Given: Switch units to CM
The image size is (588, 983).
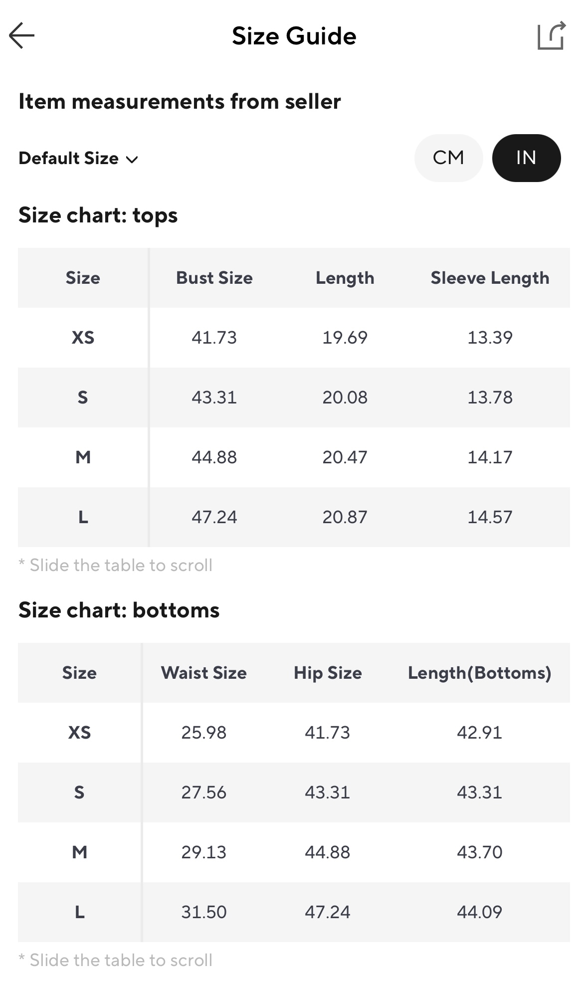Looking at the screenshot, I should coord(448,158).
